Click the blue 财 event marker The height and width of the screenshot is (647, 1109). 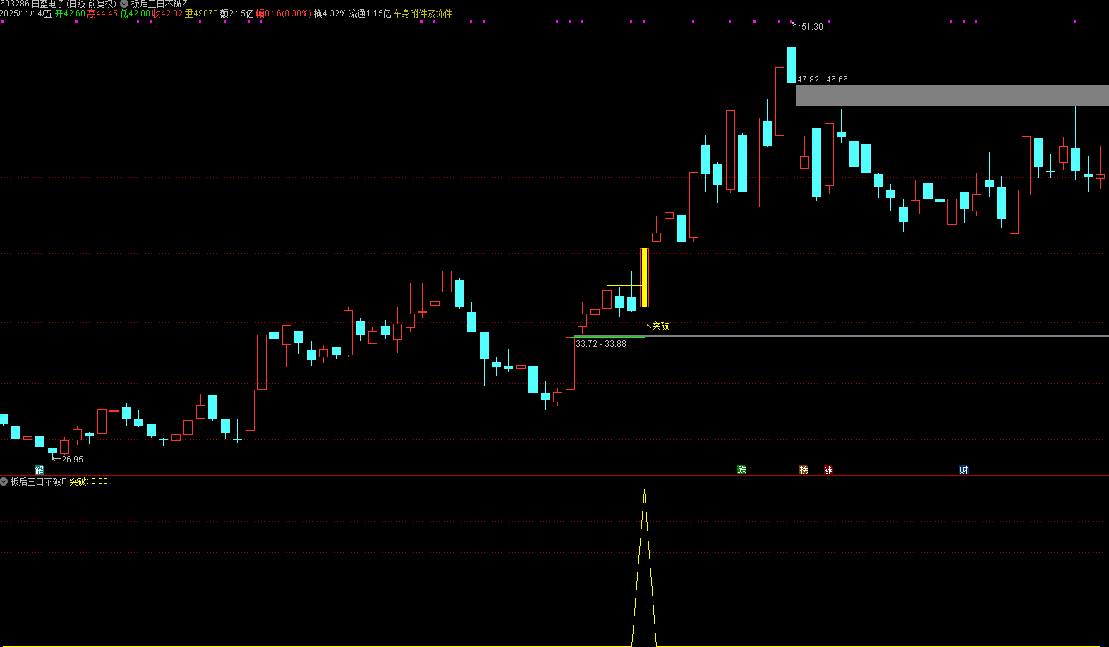pos(964,470)
